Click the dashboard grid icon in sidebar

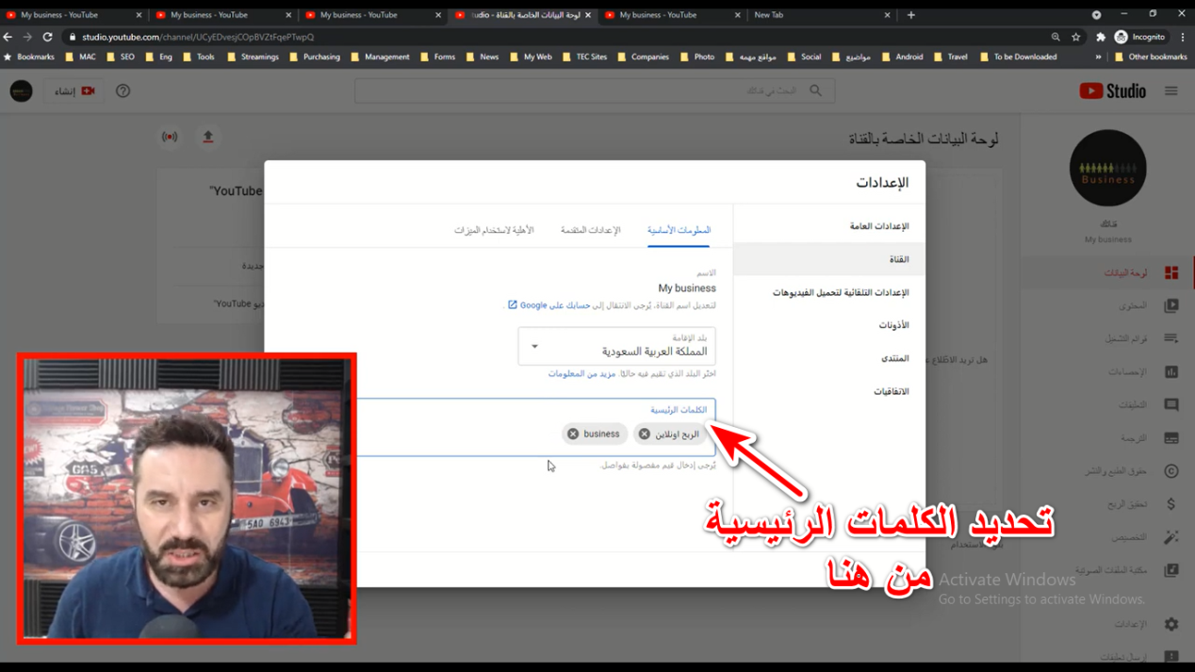point(1170,273)
